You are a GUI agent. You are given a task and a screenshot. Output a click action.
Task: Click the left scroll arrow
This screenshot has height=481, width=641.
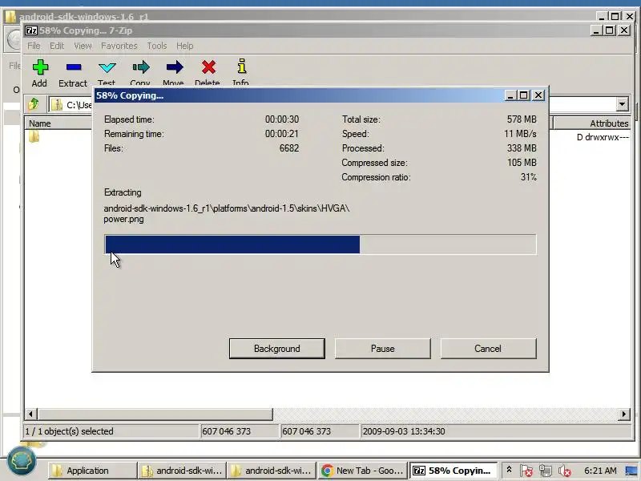pos(30,414)
